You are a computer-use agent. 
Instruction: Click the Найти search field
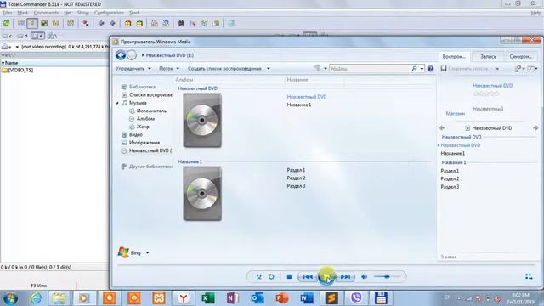(x=370, y=69)
